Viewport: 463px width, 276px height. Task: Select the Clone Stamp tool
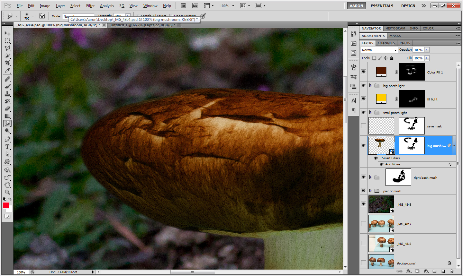pyautogui.click(x=7, y=94)
